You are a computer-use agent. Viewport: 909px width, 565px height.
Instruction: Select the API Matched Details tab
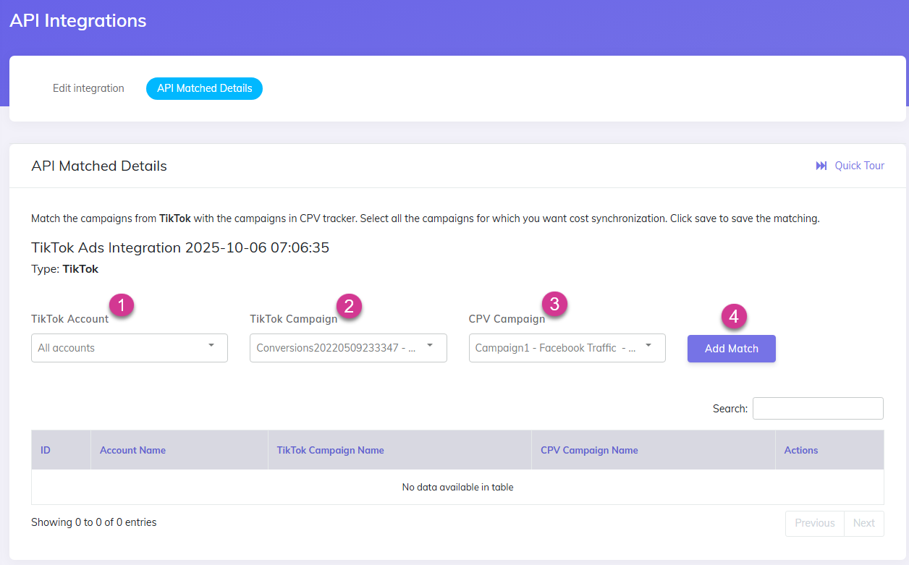point(204,88)
